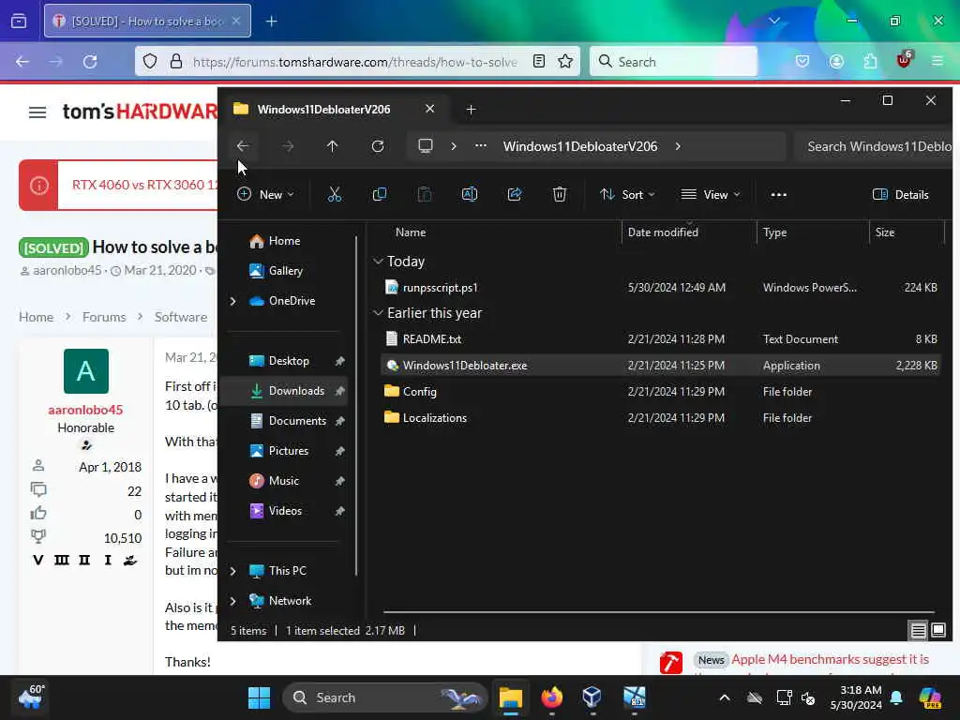
Task: Toggle Firefox reader view
Action: (539, 61)
